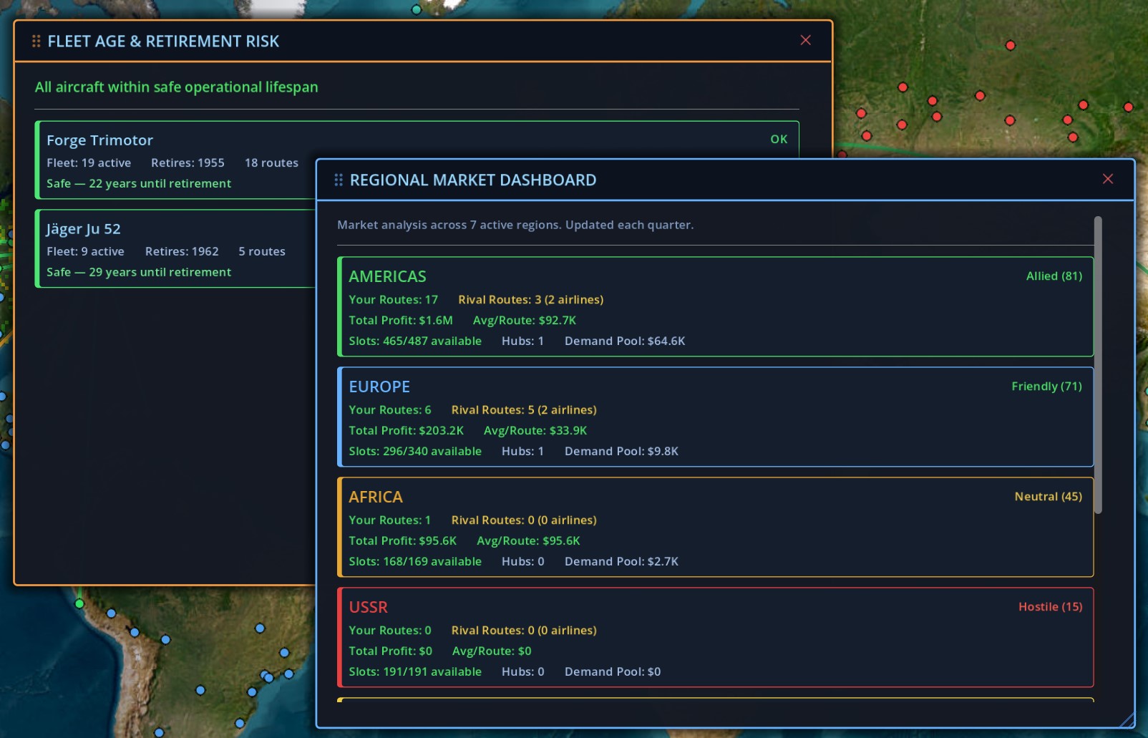Select the USSR region card
The height and width of the screenshot is (738, 1148).
pos(714,638)
